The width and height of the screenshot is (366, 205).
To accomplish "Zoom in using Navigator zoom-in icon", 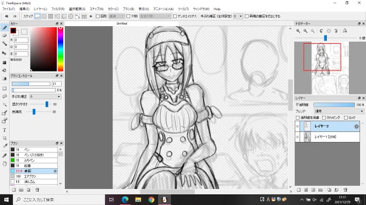I will (298, 31).
